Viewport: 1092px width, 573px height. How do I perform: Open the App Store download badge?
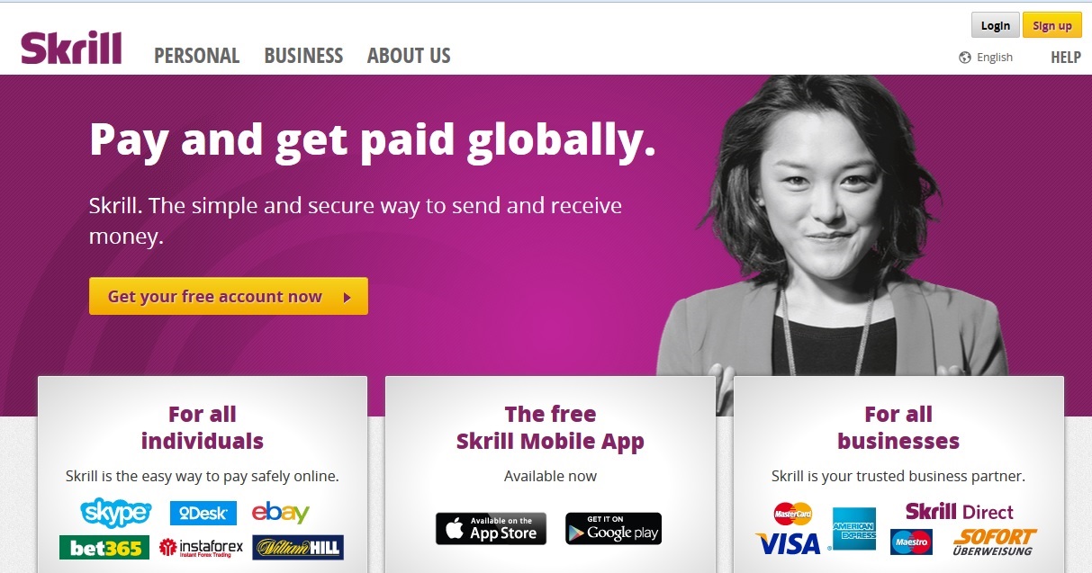(491, 529)
